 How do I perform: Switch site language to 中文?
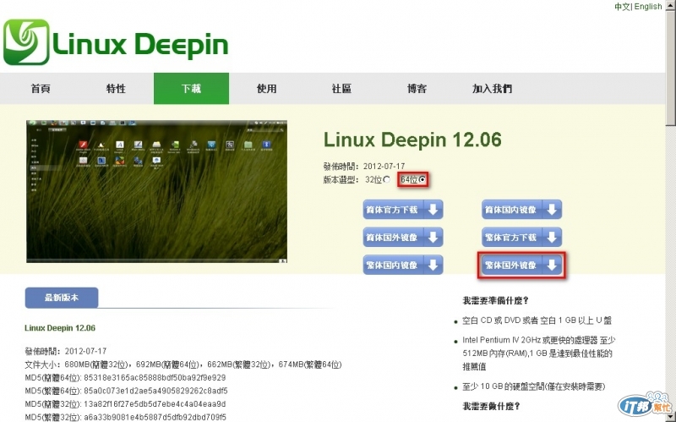coord(622,7)
